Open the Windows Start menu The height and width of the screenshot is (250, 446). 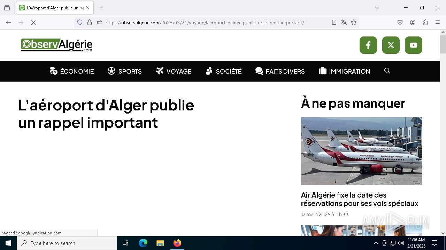coord(8,243)
